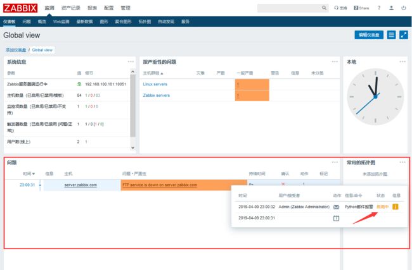The width and height of the screenshot is (412, 270).
Task: Click orange problem count for Linux servers
Action: coord(252,84)
